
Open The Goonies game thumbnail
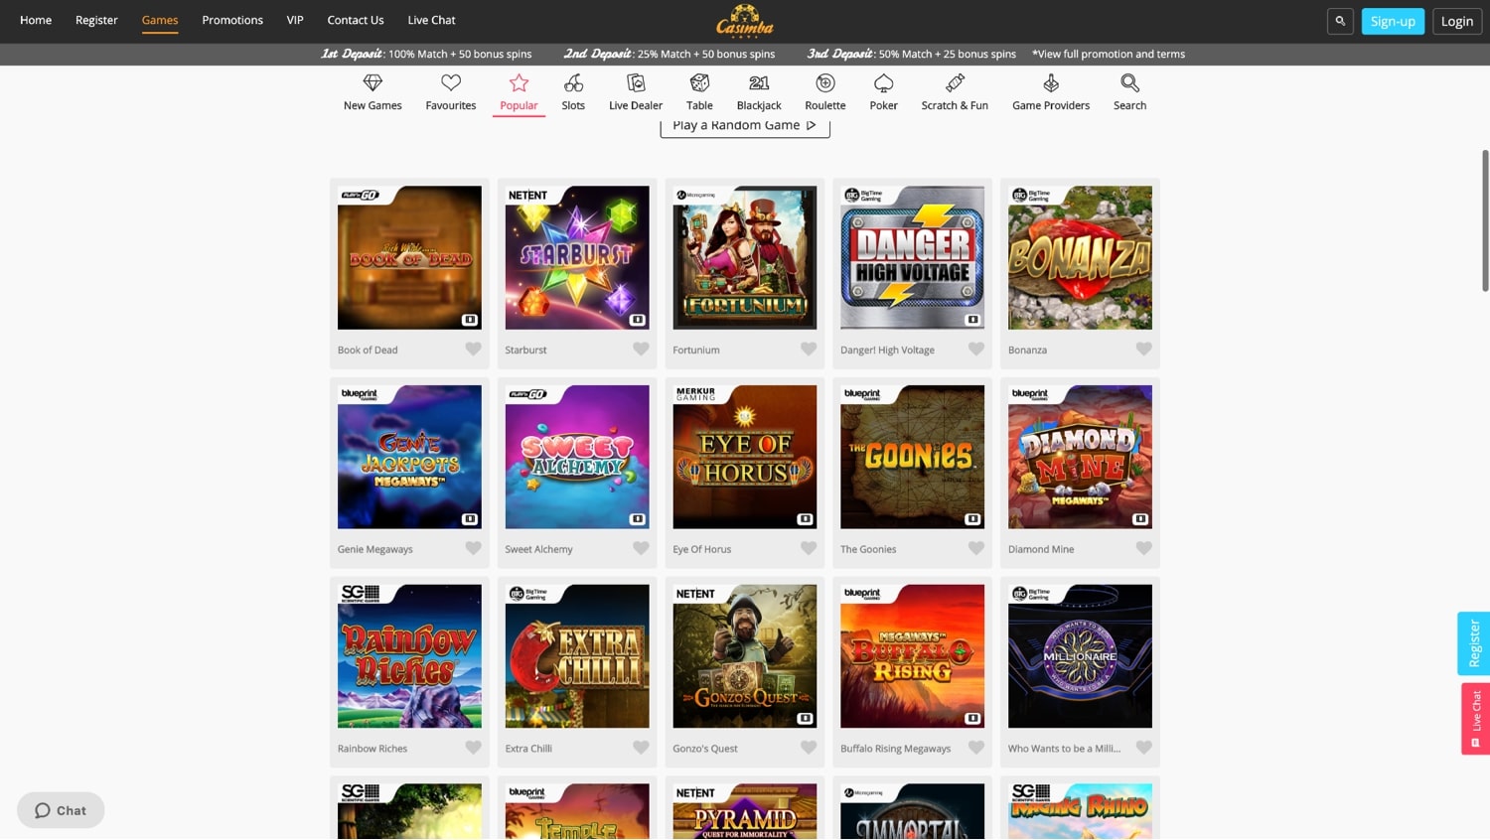[x=913, y=457]
